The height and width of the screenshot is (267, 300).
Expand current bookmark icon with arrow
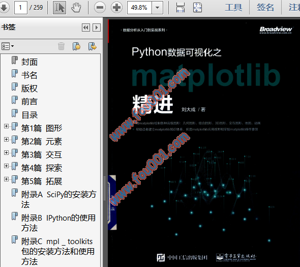click(93, 46)
